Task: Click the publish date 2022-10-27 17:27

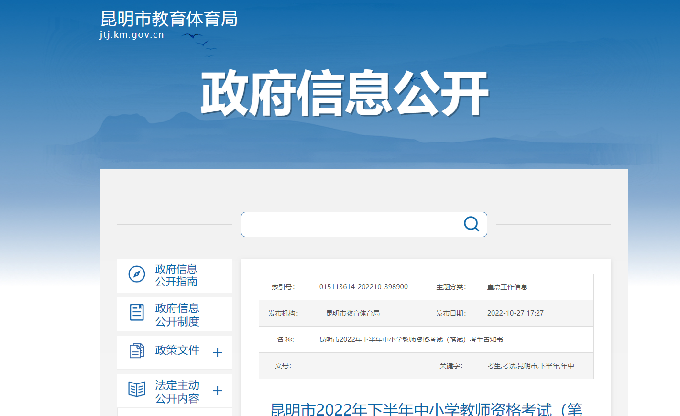Action: click(x=515, y=313)
